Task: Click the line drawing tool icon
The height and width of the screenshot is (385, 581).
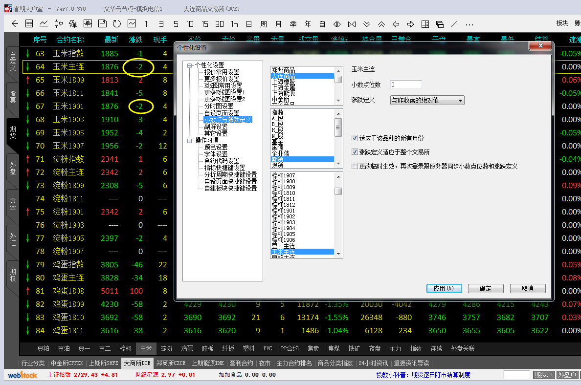Action: [454, 24]
